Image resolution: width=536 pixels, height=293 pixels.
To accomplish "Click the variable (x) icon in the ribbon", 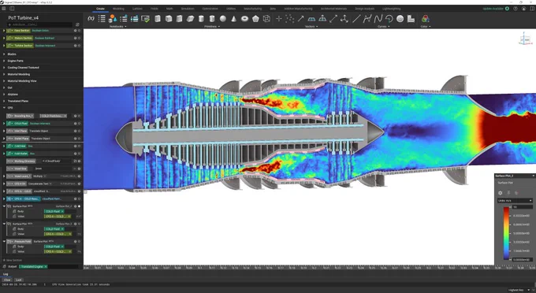I will [x=91, y=19].
